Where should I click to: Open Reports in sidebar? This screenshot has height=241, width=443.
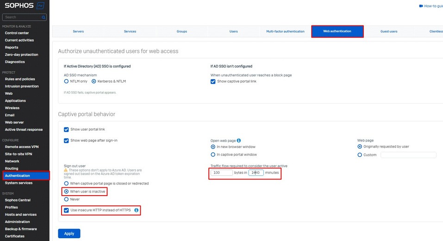12,47
